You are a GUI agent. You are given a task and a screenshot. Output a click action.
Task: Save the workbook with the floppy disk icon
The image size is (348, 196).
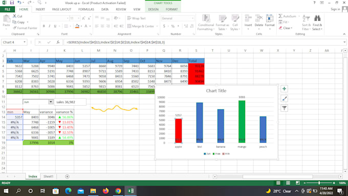12,3
